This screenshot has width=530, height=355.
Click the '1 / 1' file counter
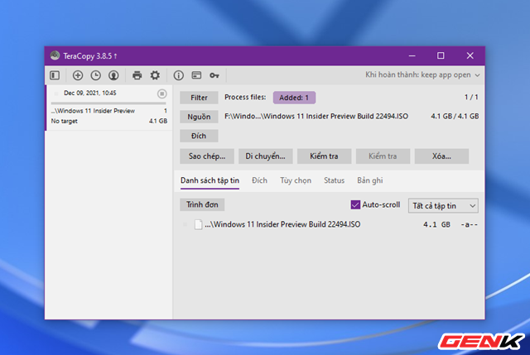(471, 98)
